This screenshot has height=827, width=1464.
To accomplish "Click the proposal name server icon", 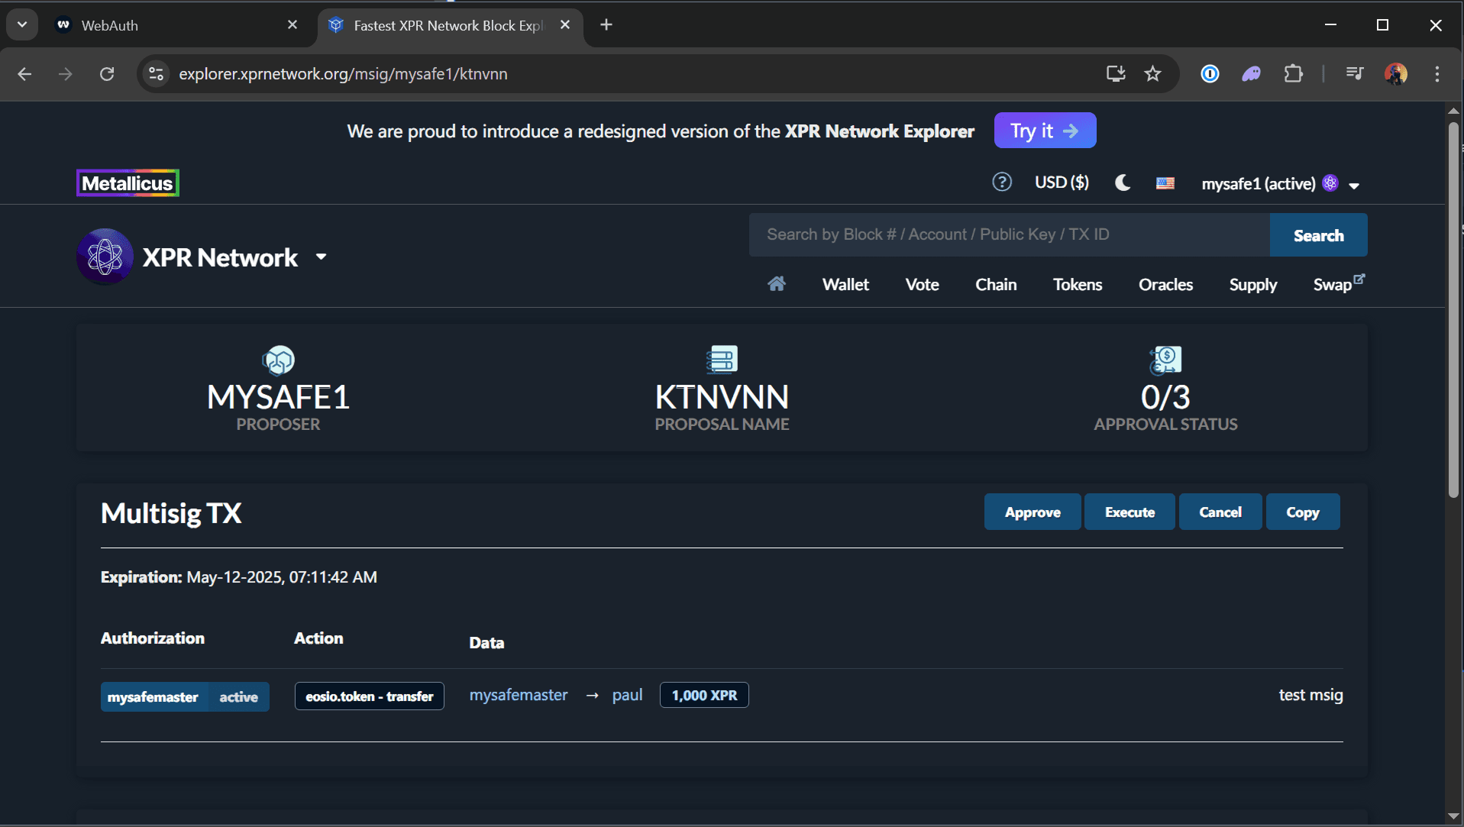I will [722, 360].
